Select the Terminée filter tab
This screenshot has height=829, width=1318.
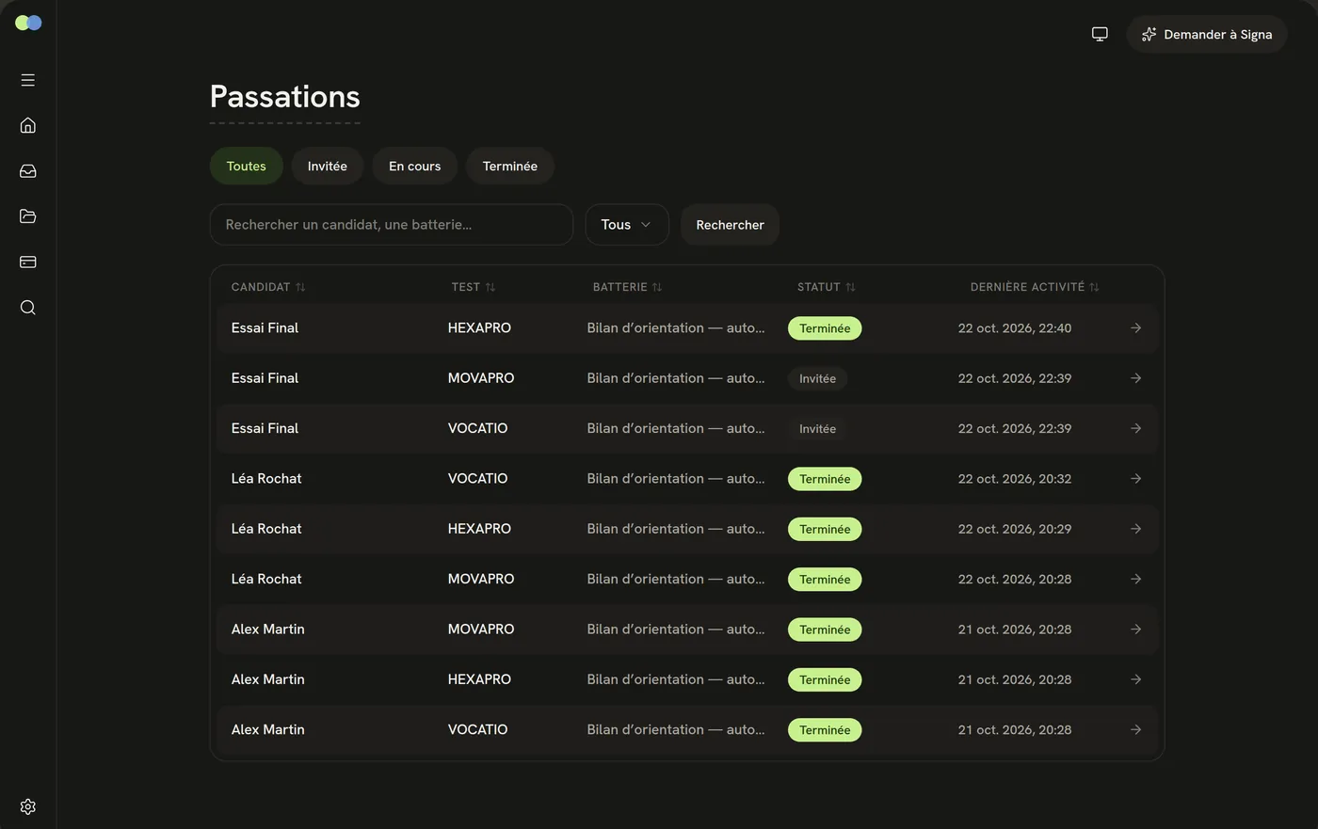point(510,166)
